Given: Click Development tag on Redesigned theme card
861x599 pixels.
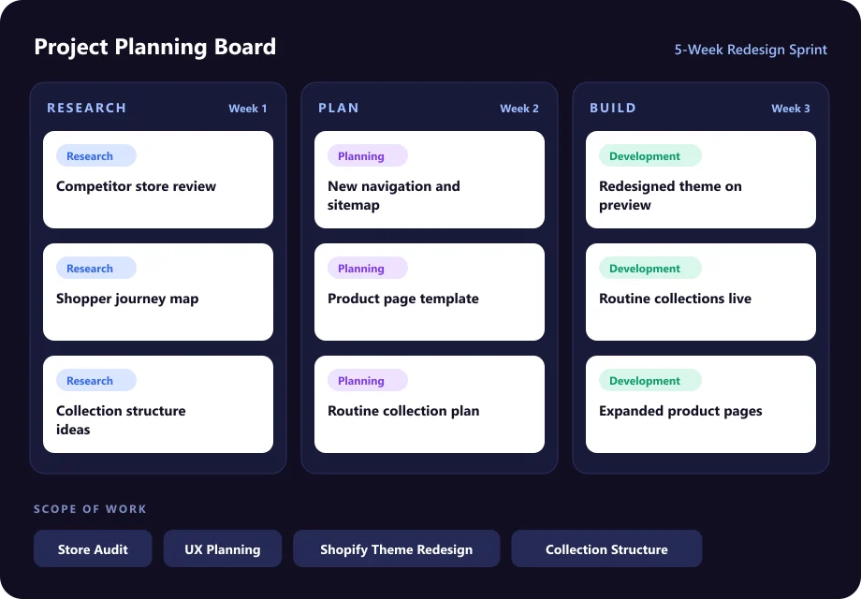Looking at the screenshot, I should [650, 155].
